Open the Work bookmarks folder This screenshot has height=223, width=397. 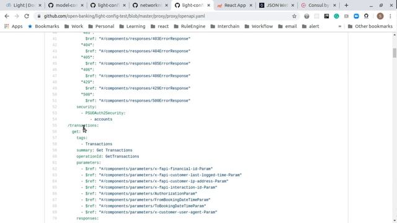[74, 26]
